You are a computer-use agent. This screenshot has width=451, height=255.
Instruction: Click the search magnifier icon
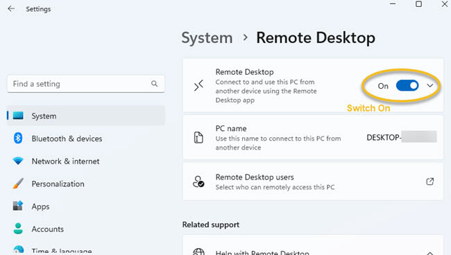[155, 84]
